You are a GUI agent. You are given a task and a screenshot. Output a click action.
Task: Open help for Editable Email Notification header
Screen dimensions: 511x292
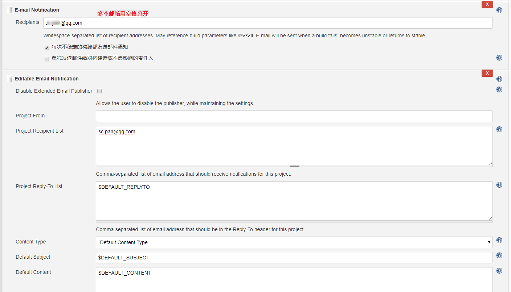tap(499, 79)
